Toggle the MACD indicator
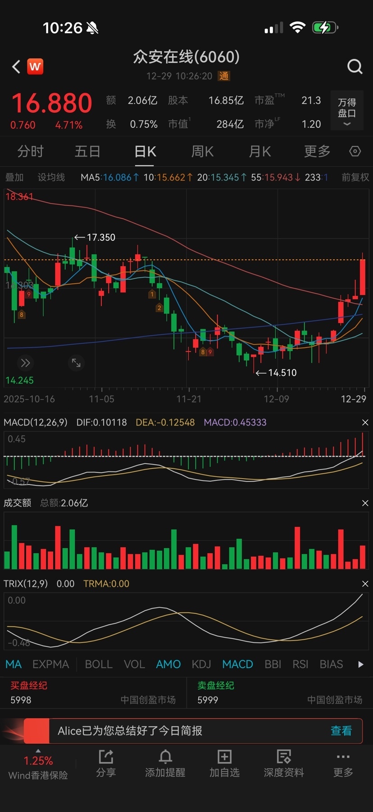 point(237,664)
